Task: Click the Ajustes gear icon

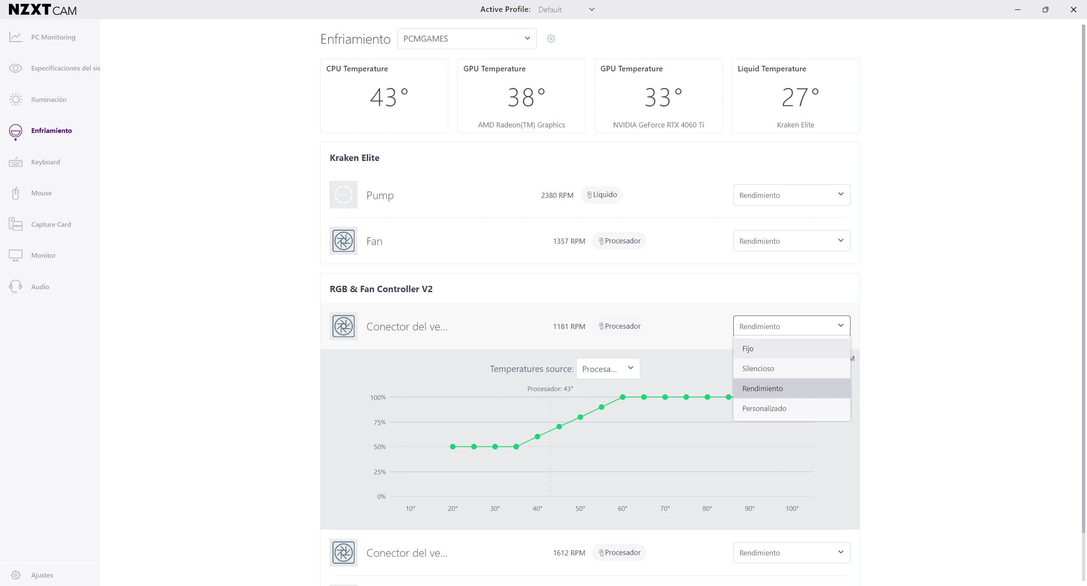Action: click(x=16, y=575)
